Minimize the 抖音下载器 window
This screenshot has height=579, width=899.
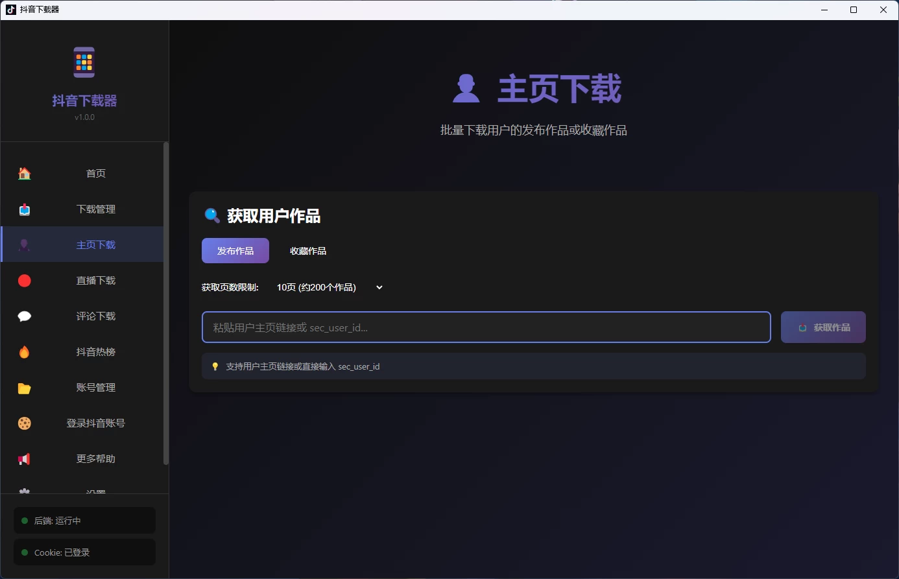824,10
